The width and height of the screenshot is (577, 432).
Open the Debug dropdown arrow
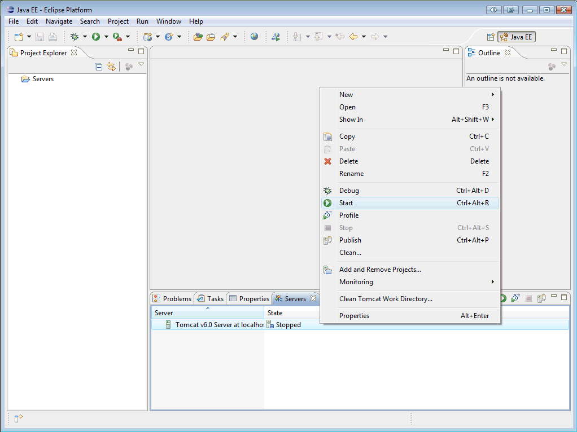click(85, 37)
